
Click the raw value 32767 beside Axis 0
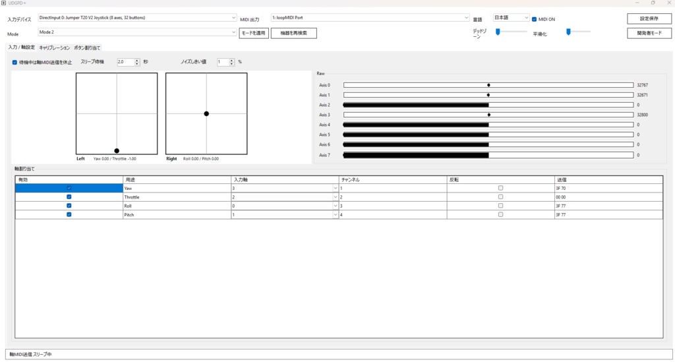pyautogui.click(x=642, y=85)
